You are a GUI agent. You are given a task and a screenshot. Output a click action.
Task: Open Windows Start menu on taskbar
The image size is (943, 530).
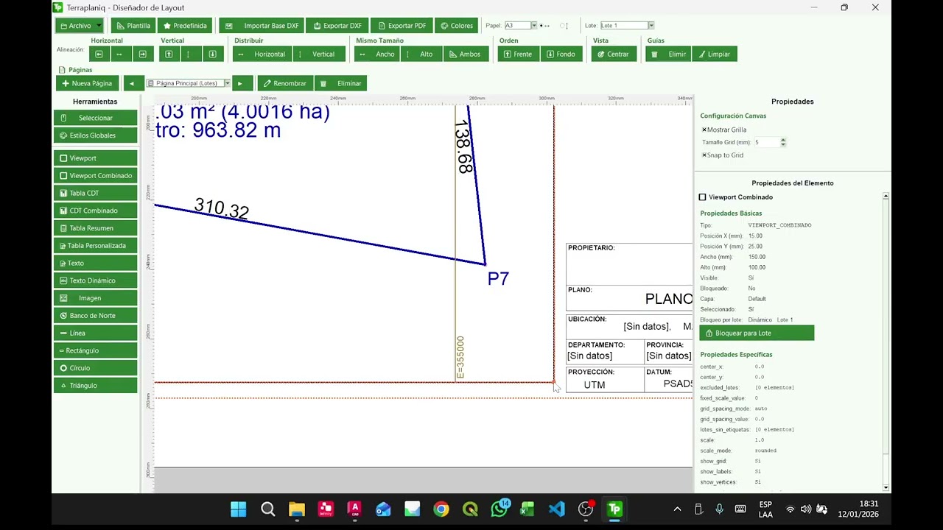[239, 509]
